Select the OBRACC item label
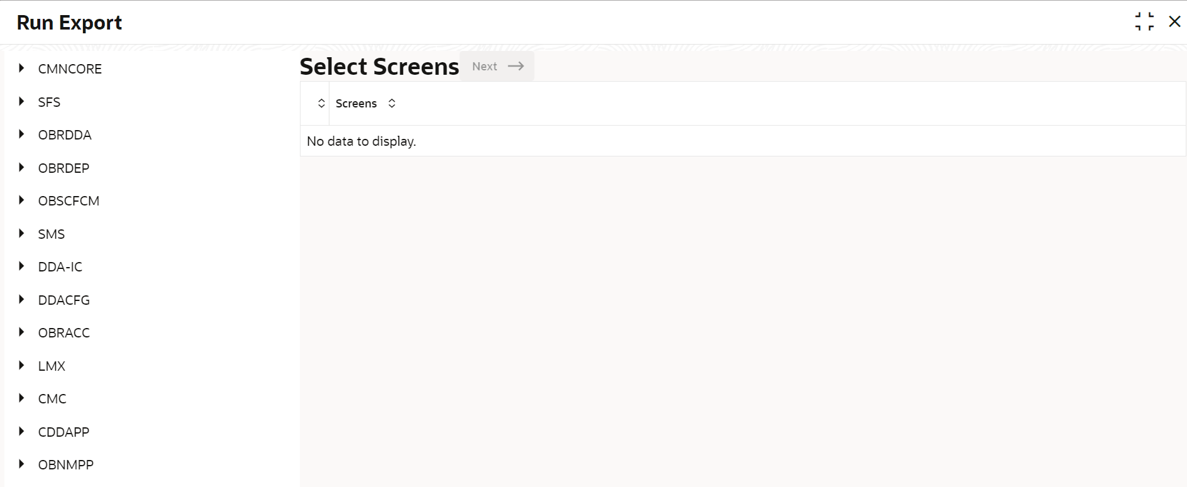The width and height of the screenshot is (1187, 487). click(63, 332)
